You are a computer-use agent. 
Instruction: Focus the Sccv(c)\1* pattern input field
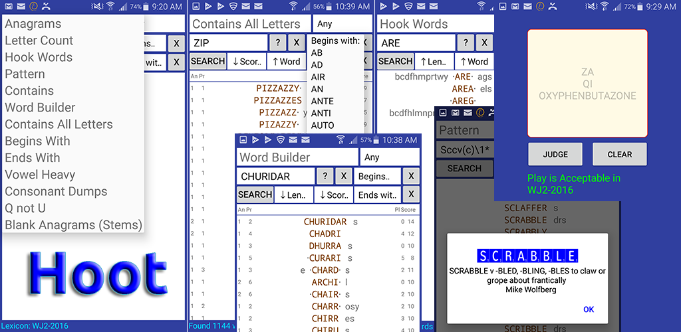coord(465,149)
